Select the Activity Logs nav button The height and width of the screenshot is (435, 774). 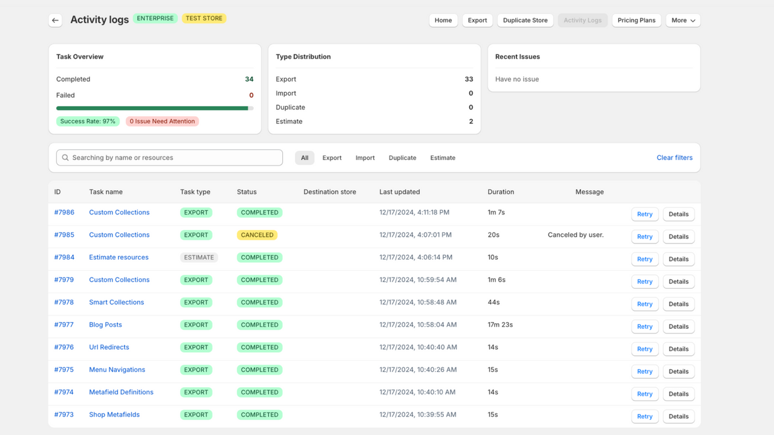[583, 20]
